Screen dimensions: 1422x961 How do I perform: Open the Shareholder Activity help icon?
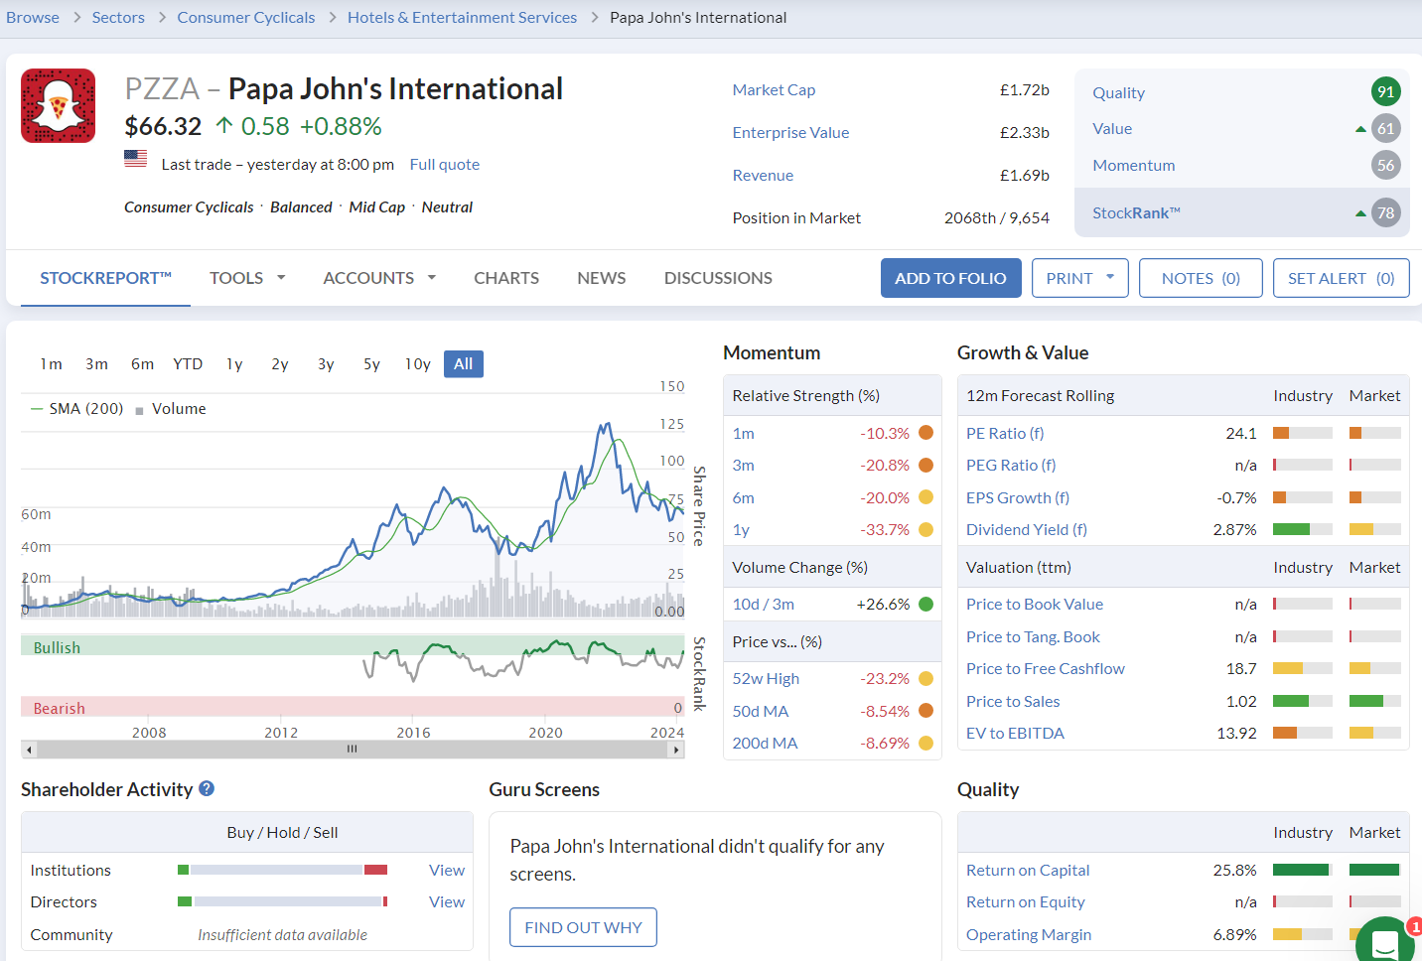(x=207, y=788)
